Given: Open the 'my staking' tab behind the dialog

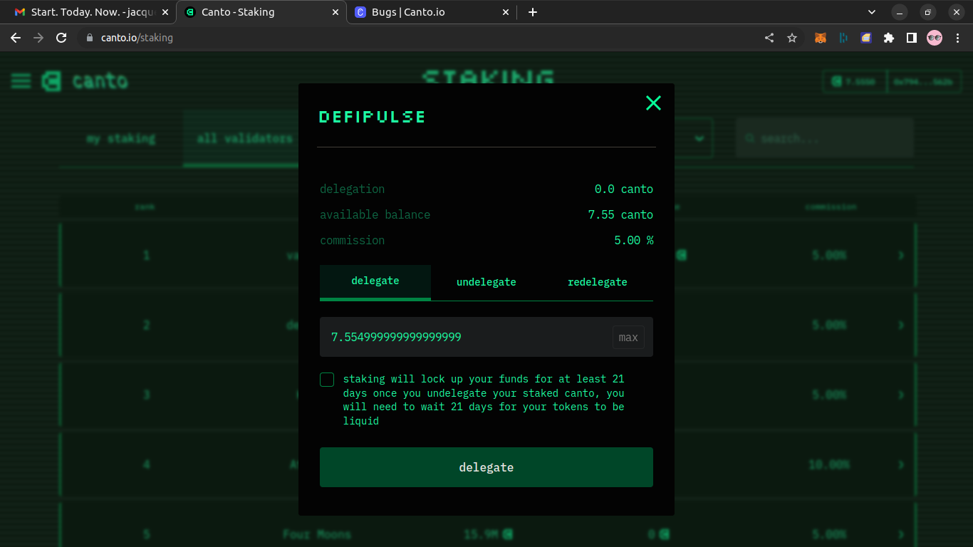Looking at the screenshot, I should point(120,139).
